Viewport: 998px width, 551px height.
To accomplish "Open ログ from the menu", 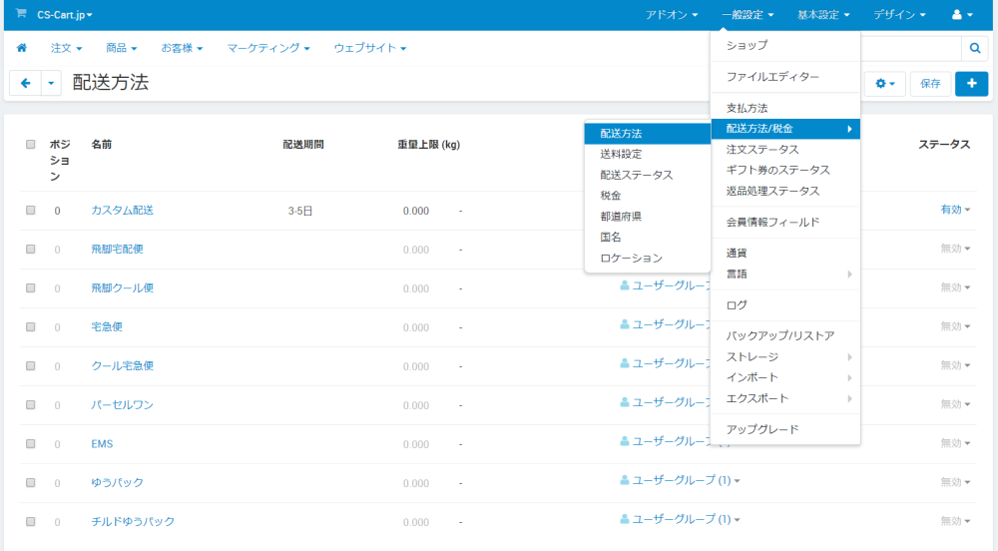I will (x=784, y=305).
